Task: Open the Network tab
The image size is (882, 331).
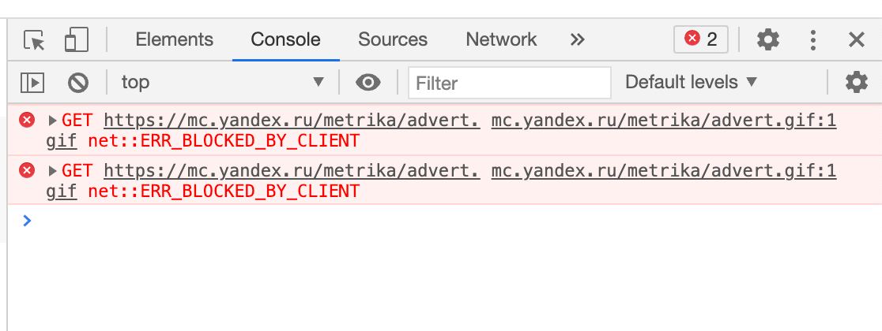Action: click(x=501, y=39)
